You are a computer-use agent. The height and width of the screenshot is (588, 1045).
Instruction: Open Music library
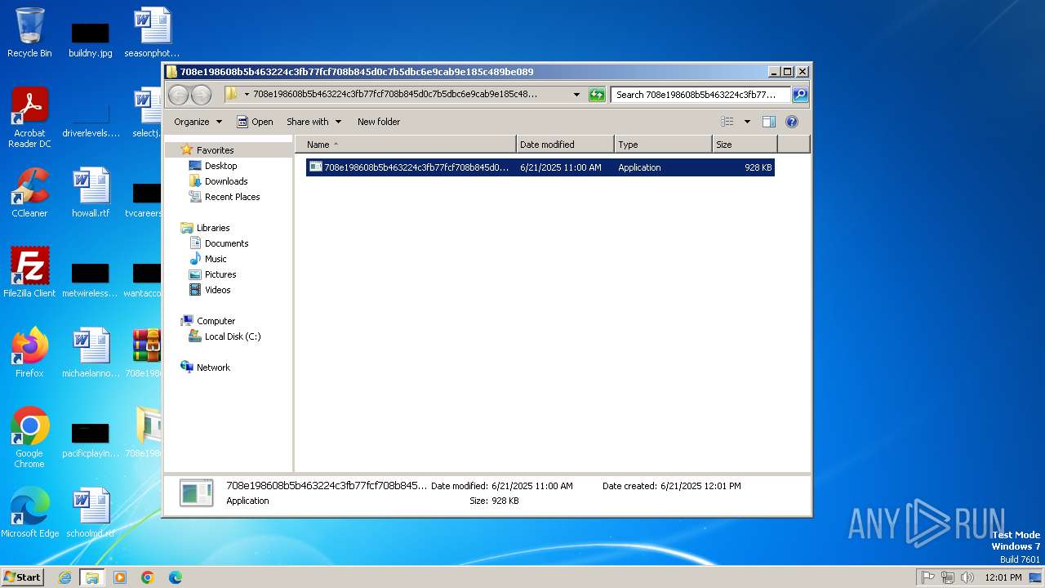click(x=216, y=259)
